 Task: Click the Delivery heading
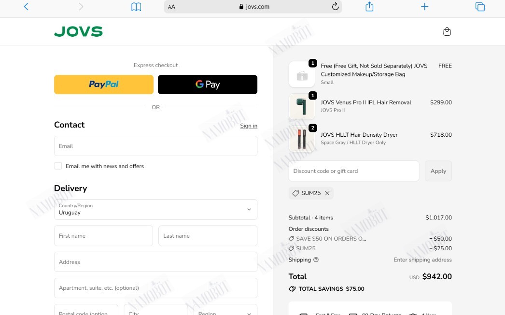70,188
